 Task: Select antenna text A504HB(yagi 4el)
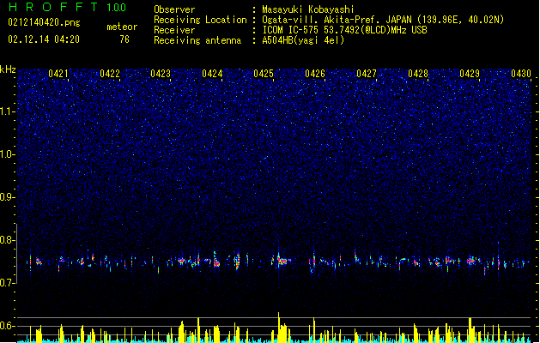click(303, 40)
